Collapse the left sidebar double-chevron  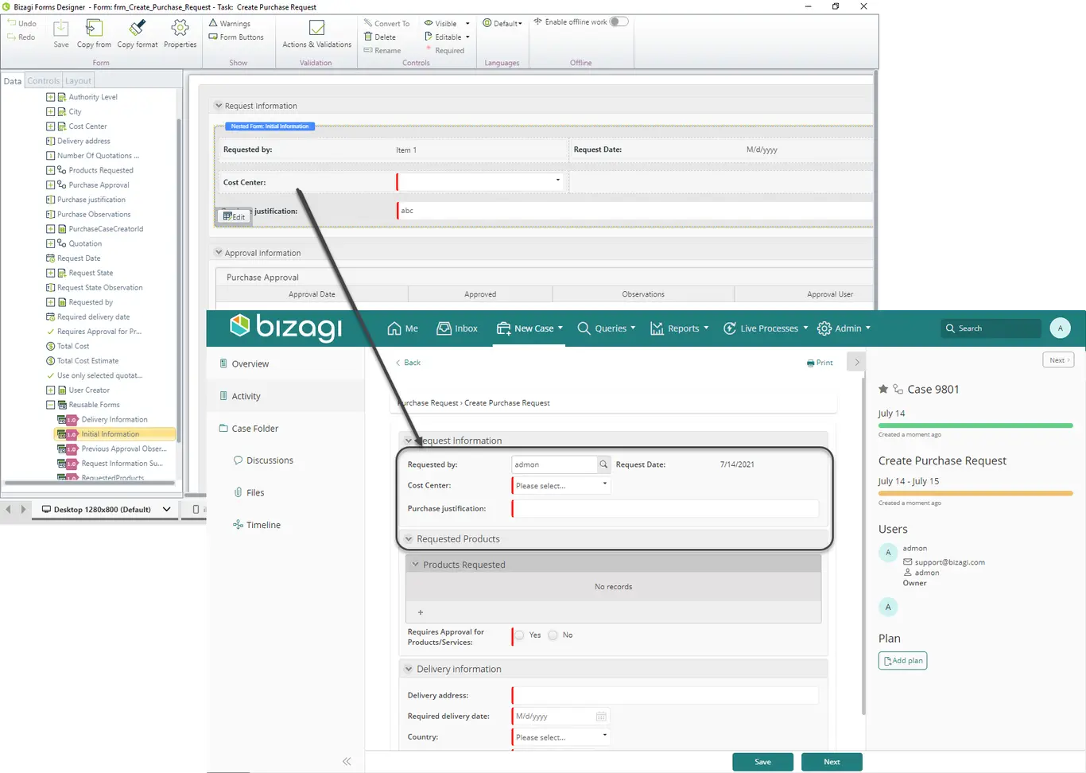click(347, 762)
